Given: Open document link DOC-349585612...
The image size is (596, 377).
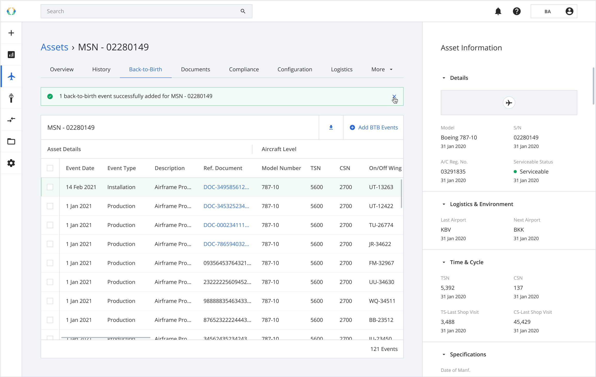Looking at the screenshot, I should 226,187.
